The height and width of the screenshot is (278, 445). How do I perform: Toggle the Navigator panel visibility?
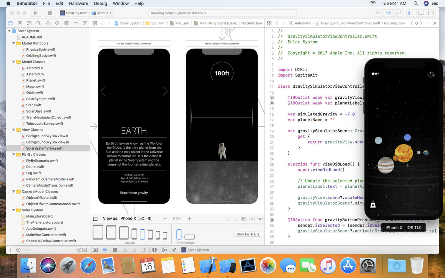pyautogui.click(x=411, y=13)
